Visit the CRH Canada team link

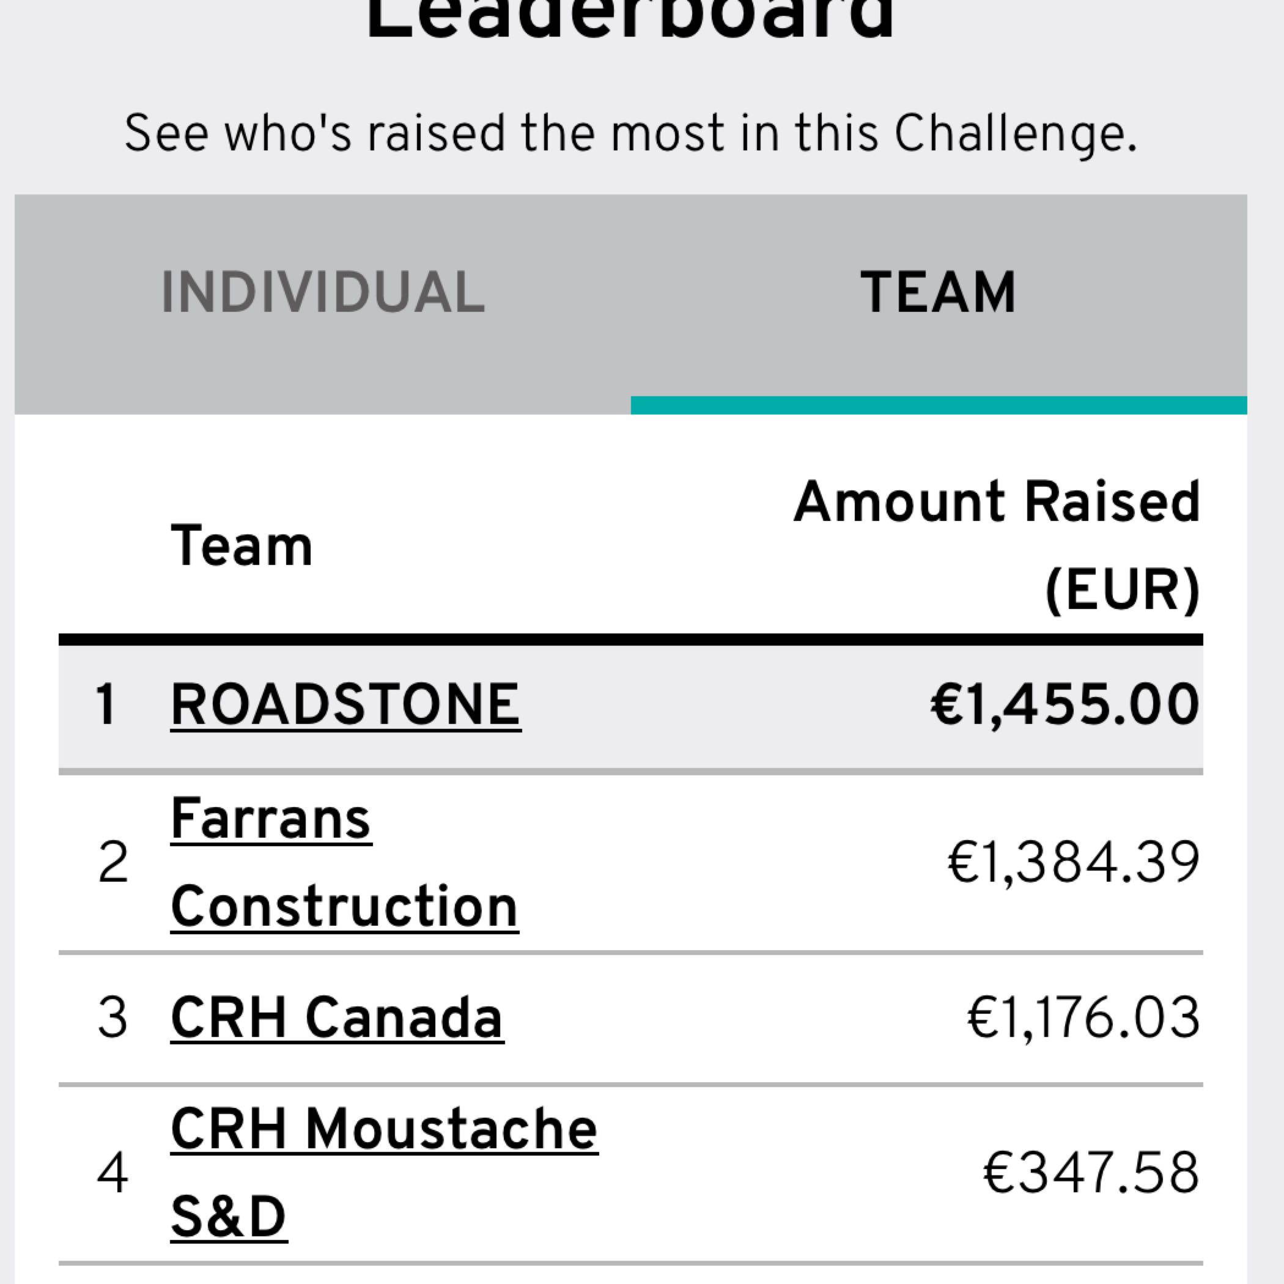click(337, 1018)
